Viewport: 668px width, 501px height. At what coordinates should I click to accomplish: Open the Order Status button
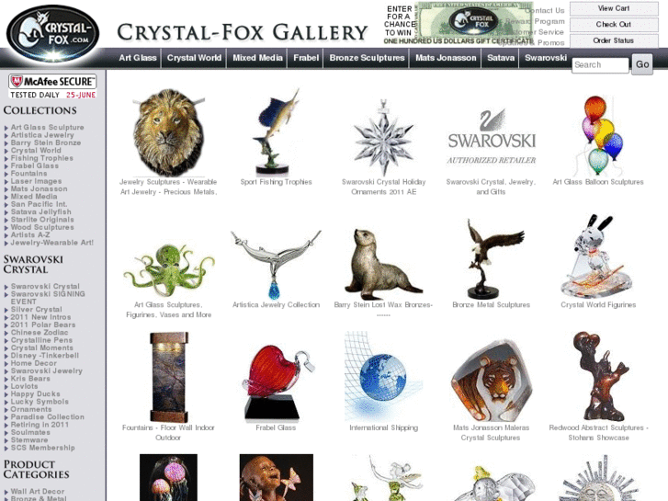pyautogui.click(x=614, y=41)
